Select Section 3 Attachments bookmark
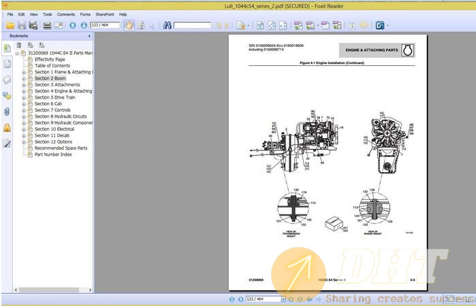Viewport: 476px width, 306px height. 57,84
